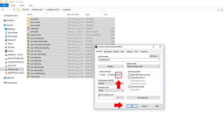Check Create SFX archive option
224x120 pixels.
click(x=129, y=78)
